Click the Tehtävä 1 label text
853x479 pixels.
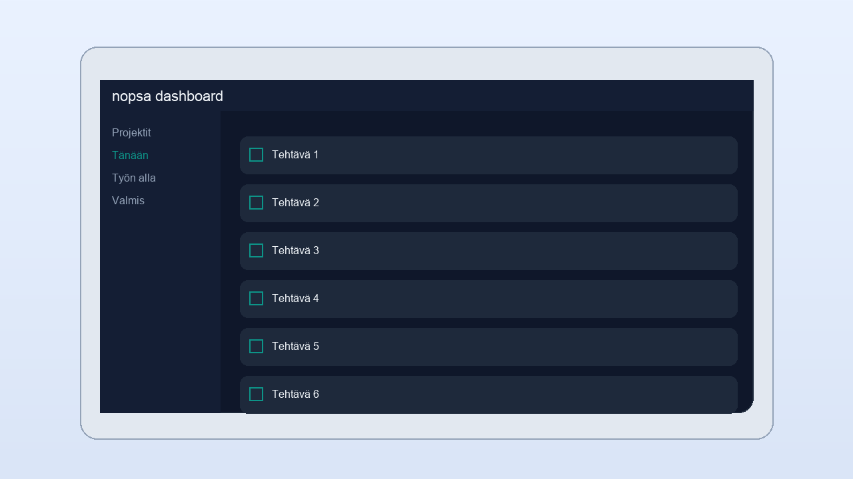[x=295, y=155]
